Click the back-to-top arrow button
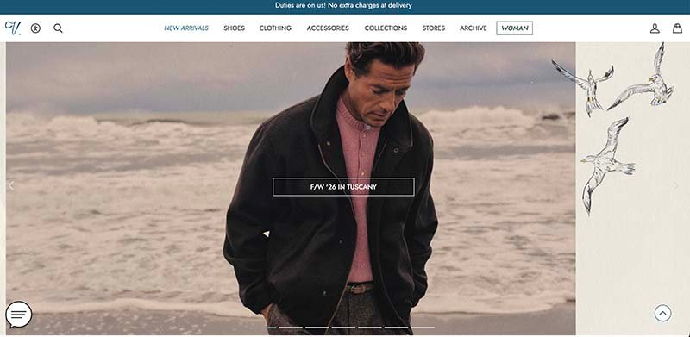690x337 pixels. pos(662,313)
